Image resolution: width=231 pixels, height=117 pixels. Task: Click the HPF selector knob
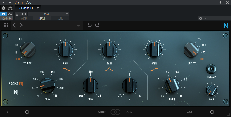(28, 50)
